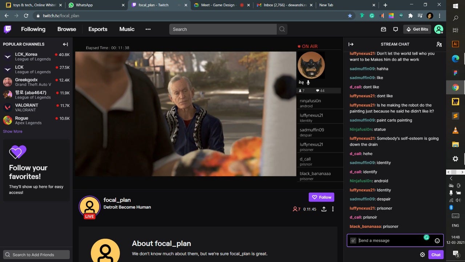Screen dimensions: 465x262
Task: Click the Get Bits button
Action: tap(417, 29)
